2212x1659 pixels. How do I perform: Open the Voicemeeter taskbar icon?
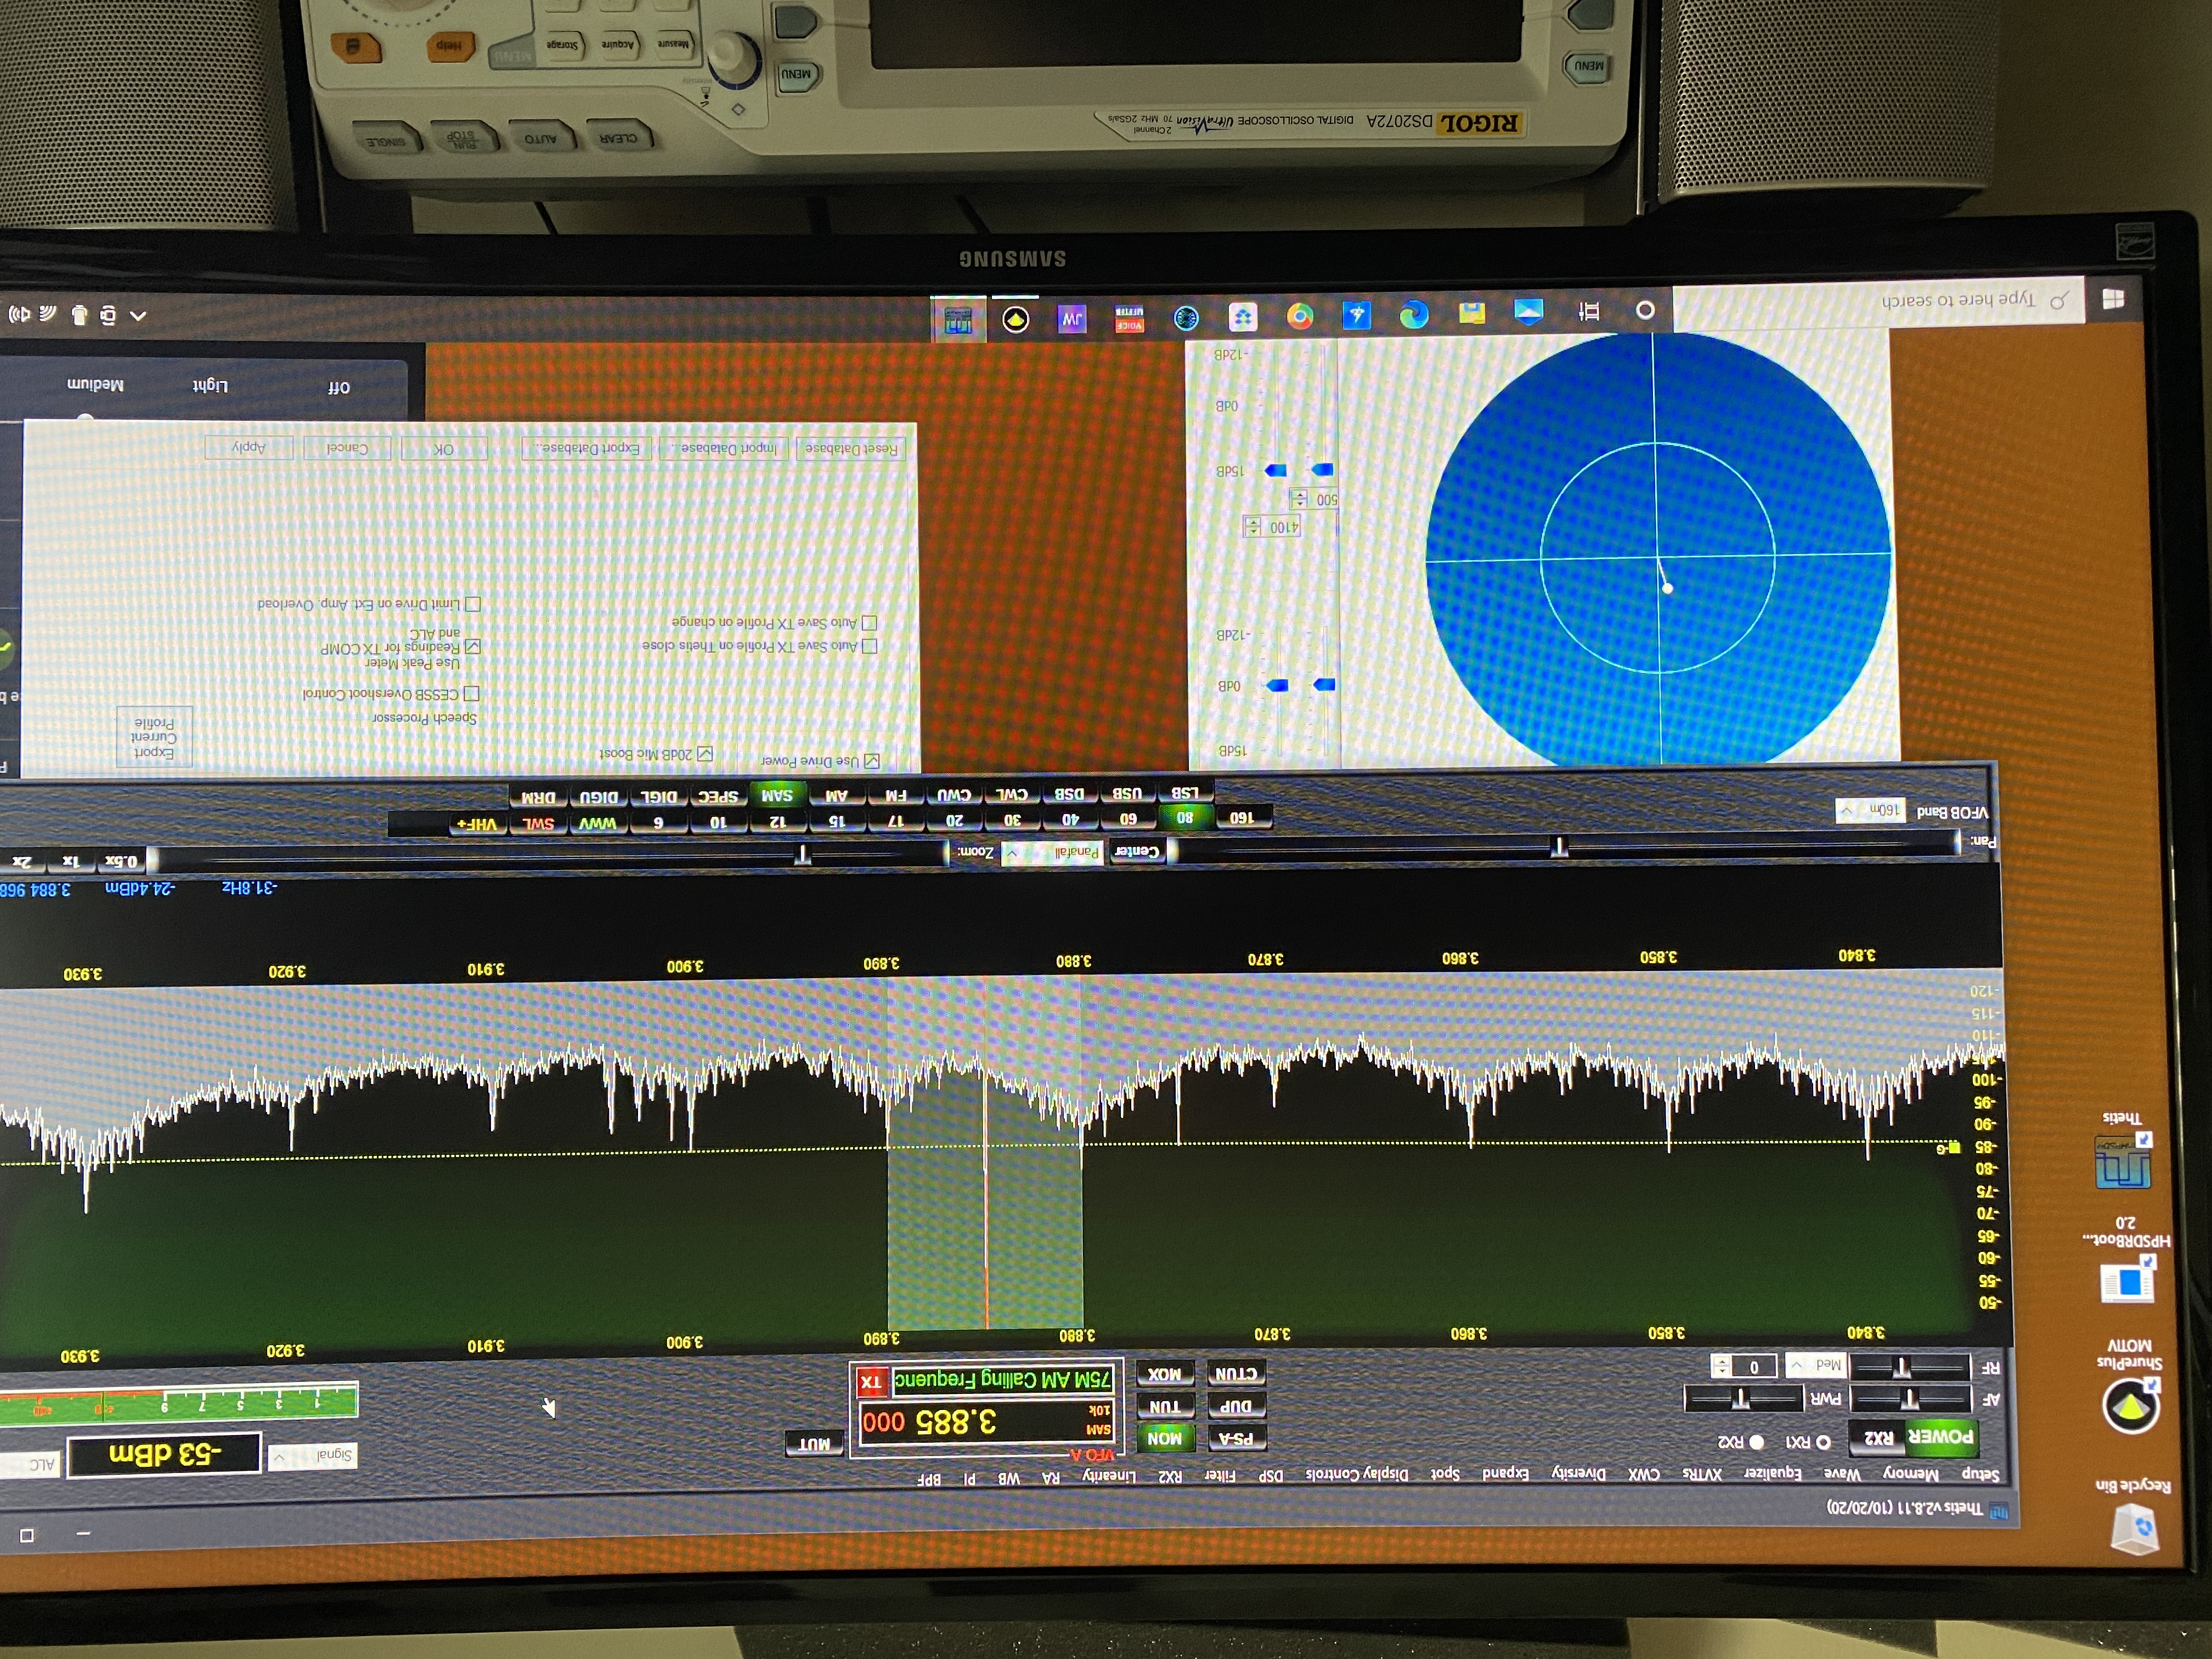(x=1129, y=319)
